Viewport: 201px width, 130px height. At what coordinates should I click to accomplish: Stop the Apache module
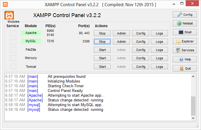(102, 33)
